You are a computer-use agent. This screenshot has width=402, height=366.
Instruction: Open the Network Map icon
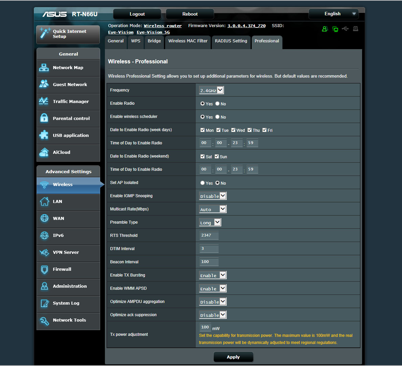(44, 68)
